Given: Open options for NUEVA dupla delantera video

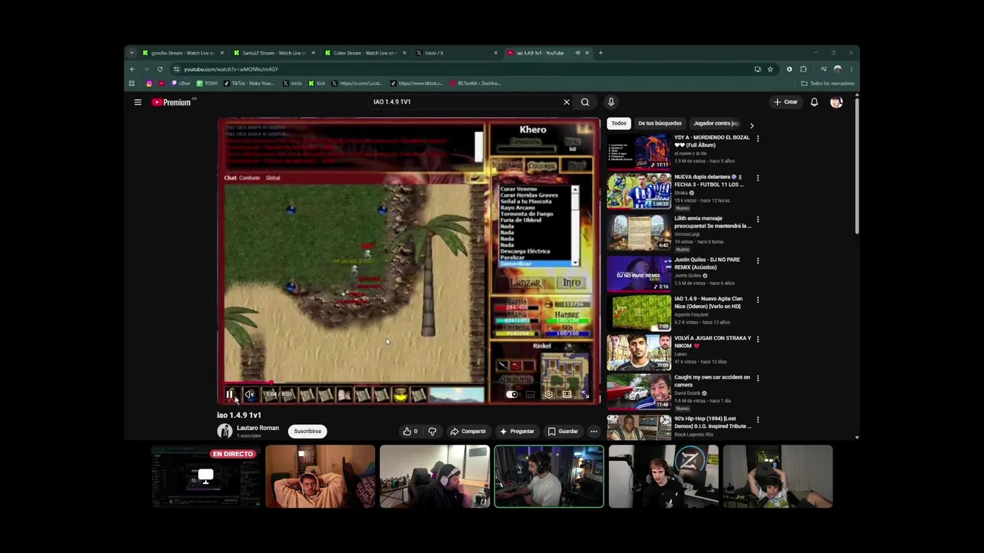Looking at the screenshot, I should [757, 178].
